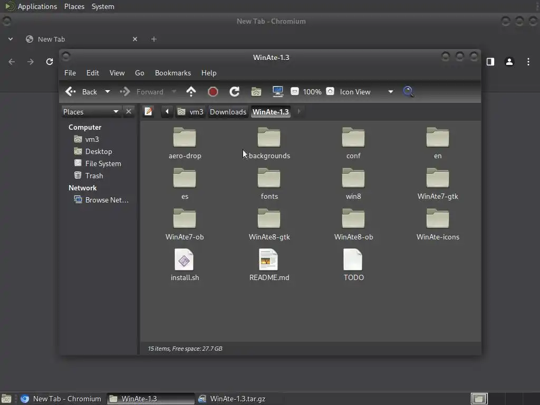Screen dimensions: 540x405
Task: Open the System menu in the top panel
Action: click(x=103, y=6)
